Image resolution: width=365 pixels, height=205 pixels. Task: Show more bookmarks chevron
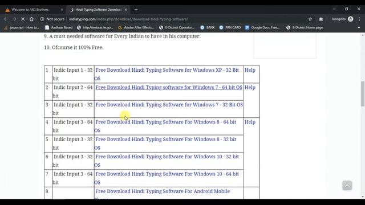[x=359, y=27]
